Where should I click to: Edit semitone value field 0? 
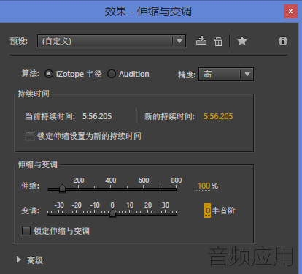(x=207, y=210)
